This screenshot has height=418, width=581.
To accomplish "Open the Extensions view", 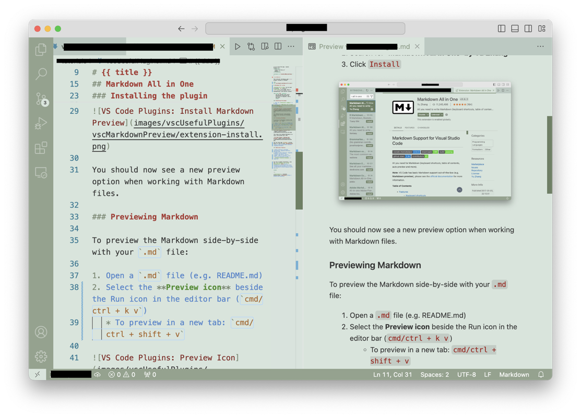I will point(41,148).
